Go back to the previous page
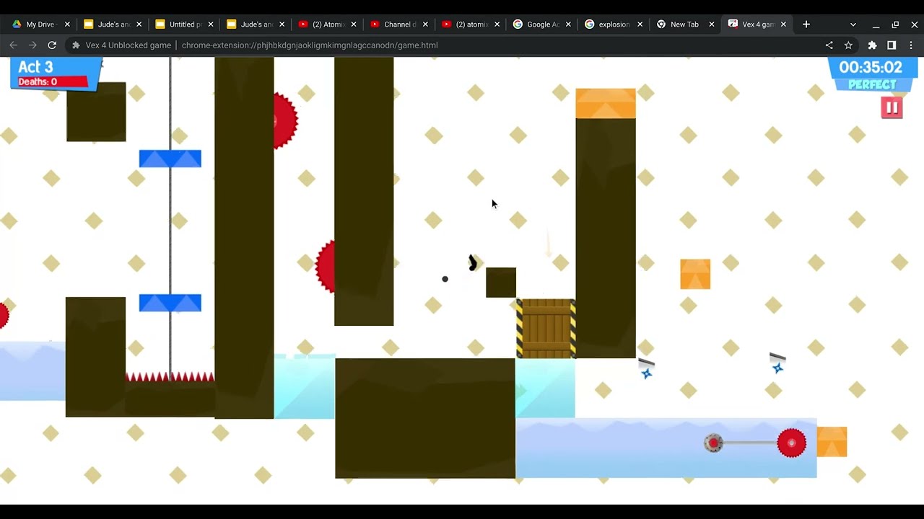Viewport: 924px width, 519px height. (x=13, y=45)
